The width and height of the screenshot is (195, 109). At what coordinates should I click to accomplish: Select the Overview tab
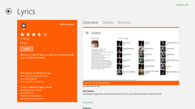coord(90,23)
